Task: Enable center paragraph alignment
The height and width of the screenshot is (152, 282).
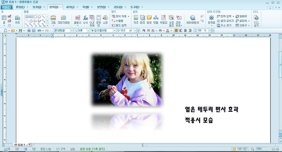Action: point(185,31)
